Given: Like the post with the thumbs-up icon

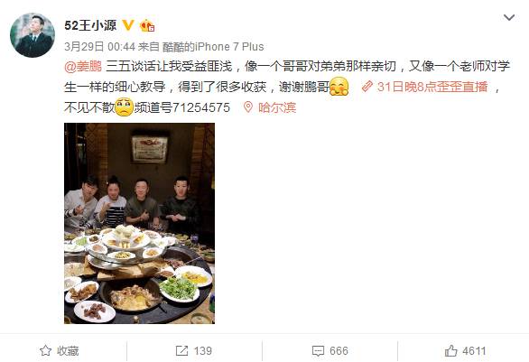Looking at the screenshot, I should click(x=450, y=351).
